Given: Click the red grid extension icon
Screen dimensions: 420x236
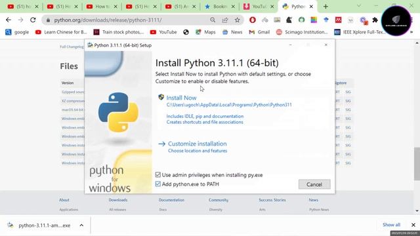Looking at the screenshot, I should (339, 20).
